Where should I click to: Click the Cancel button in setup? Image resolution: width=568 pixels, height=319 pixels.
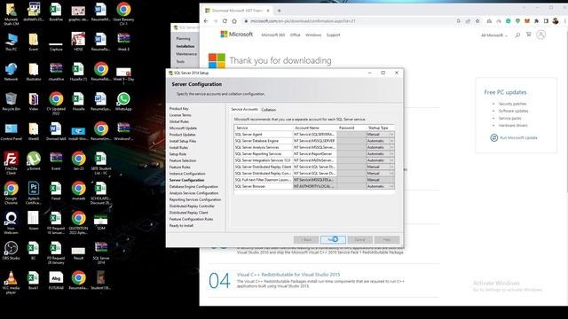[x=359, y=239]
